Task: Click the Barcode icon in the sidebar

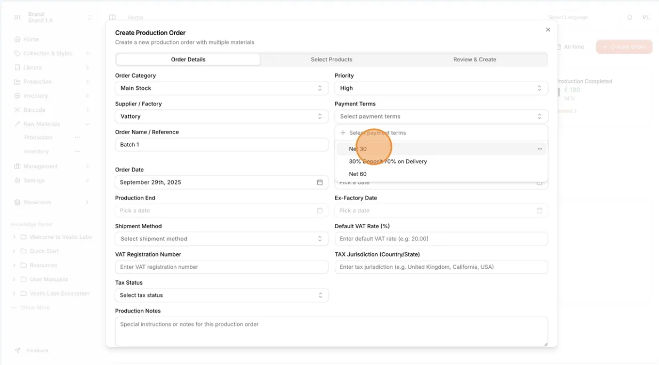Action: pyautogui.click(x=18, y=110)
